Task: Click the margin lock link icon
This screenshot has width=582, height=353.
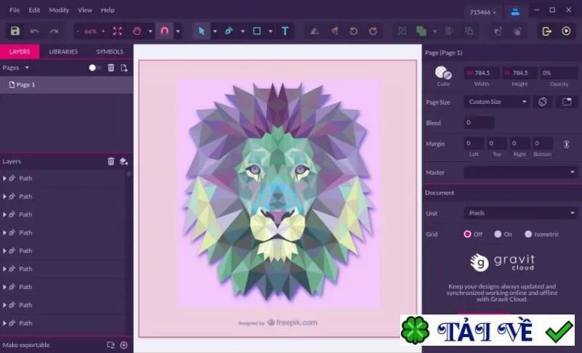Action: pos(567,144)
